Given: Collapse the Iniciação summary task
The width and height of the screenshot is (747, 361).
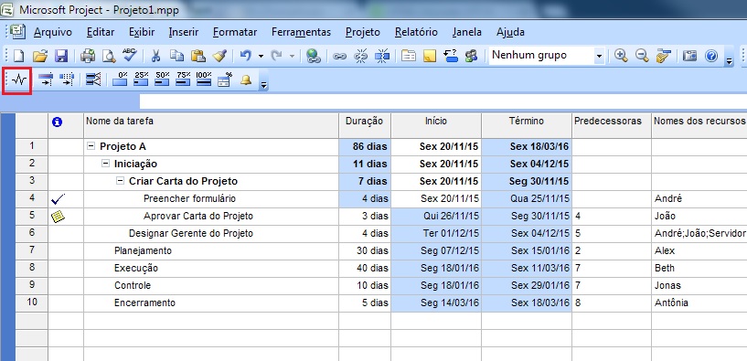Looking at the screenshot, I should 105,164.
